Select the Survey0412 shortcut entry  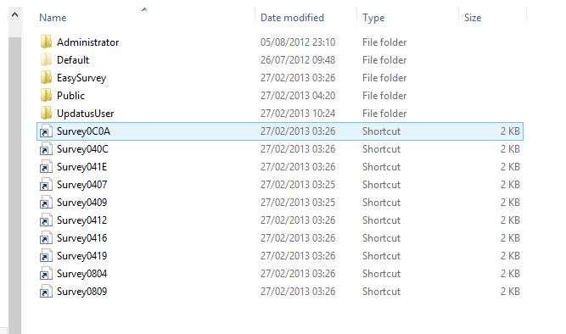(280, 220)
